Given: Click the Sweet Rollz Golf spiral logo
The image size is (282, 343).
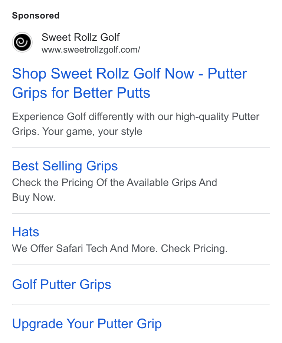Looking at the screenshot, I should click(22, 42).
